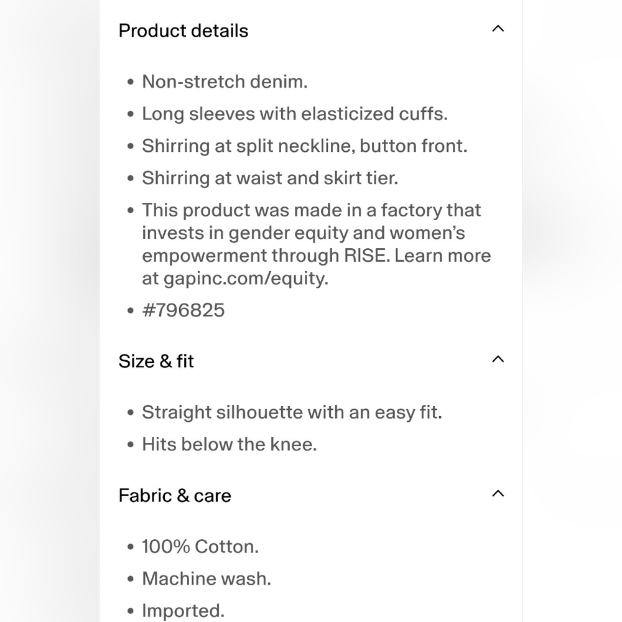Click the Size & fit heading text

pos(156,361)
